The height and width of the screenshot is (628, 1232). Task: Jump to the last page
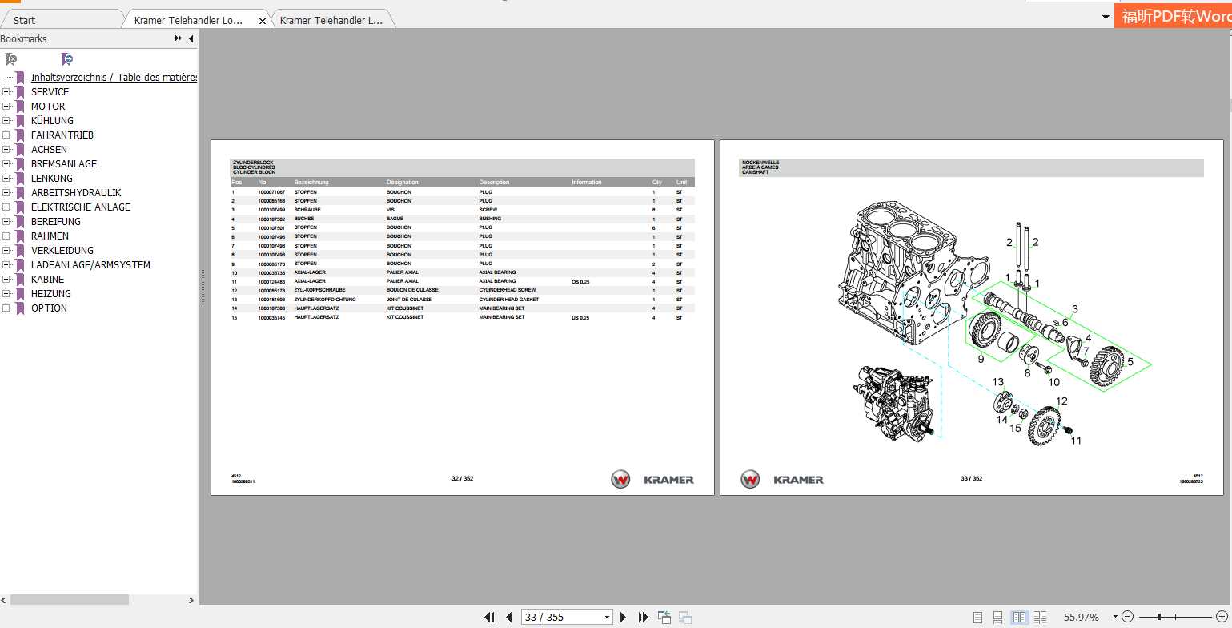(643, 617)
